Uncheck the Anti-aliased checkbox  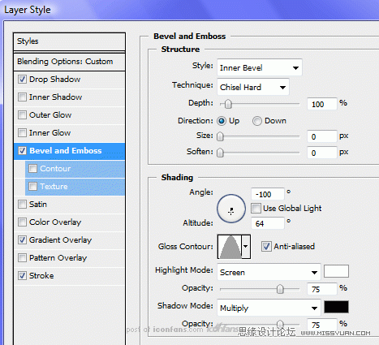pos(266,247)
